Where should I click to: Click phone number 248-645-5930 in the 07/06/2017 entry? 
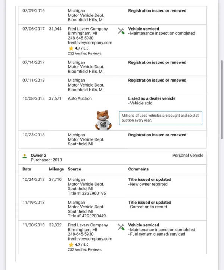coord(81,38)
